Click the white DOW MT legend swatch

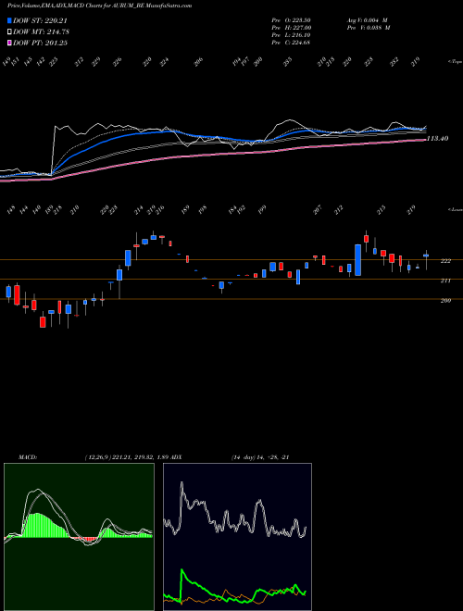[x=10, y=32]
